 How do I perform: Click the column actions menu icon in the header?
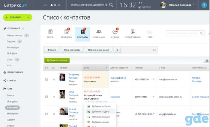pos(54,68)
